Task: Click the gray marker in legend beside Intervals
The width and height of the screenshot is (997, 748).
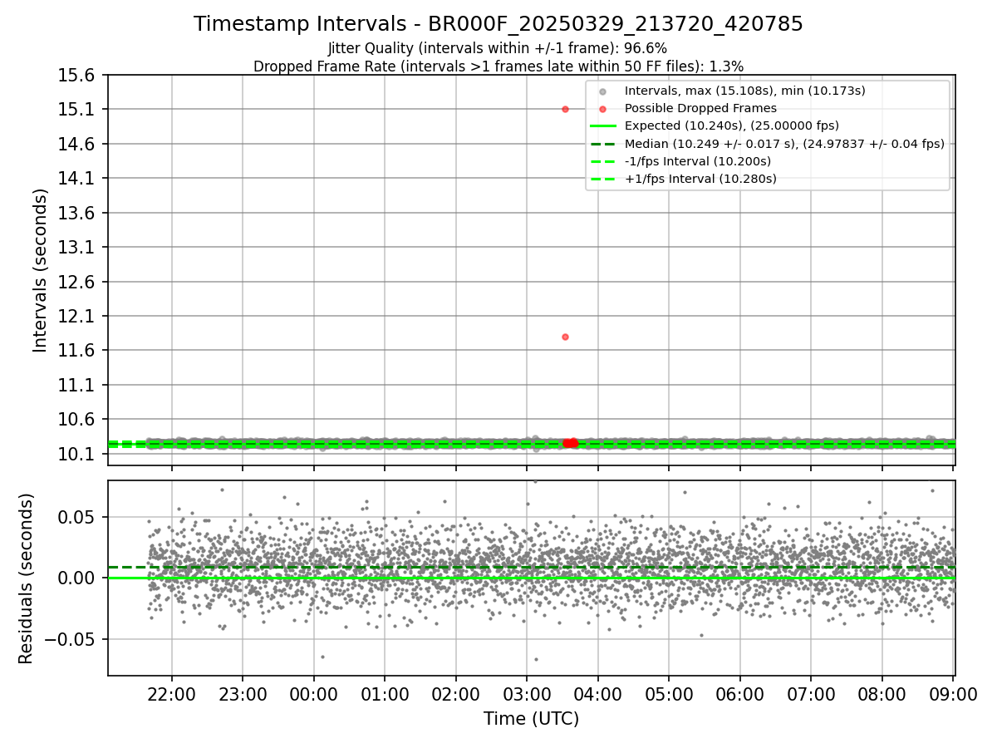Action: 603,91
